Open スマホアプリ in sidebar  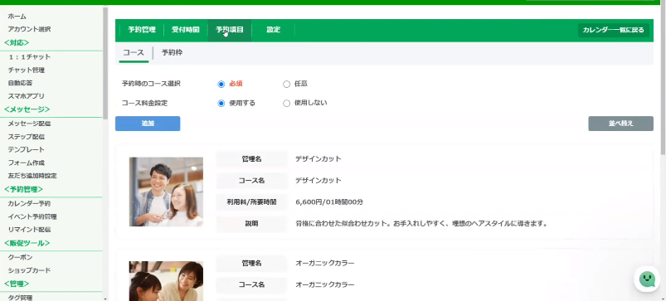coord(26,96)
